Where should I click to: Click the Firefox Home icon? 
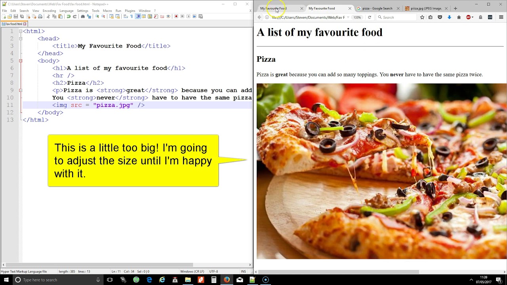[x=459, y=17]
